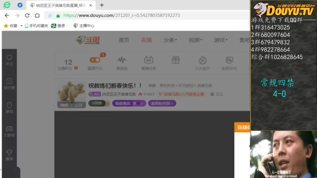Open the 主播中心 bookmark

coord(84,26)
